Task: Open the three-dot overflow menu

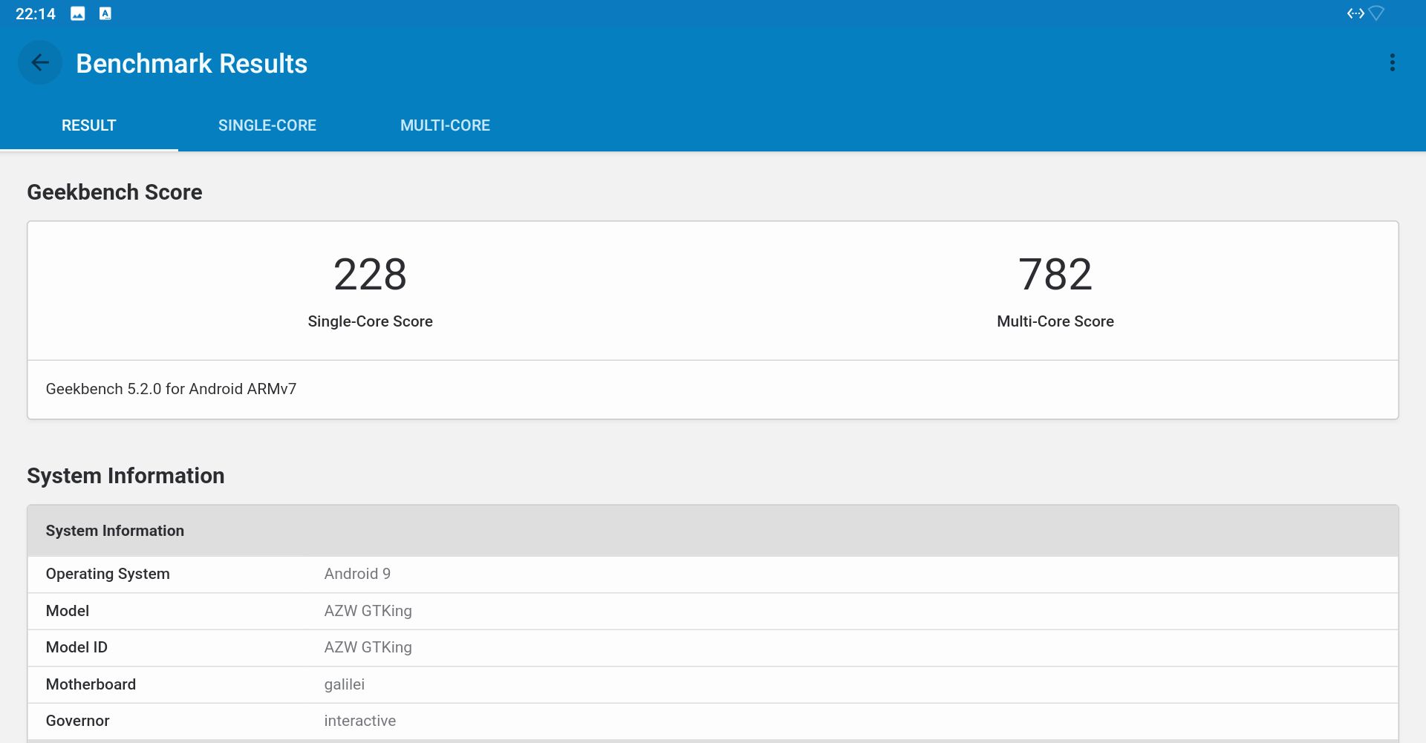Action: tap(1393, 63)
